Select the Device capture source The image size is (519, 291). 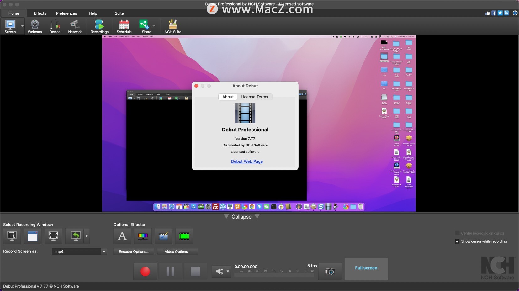tap(55, 26)
